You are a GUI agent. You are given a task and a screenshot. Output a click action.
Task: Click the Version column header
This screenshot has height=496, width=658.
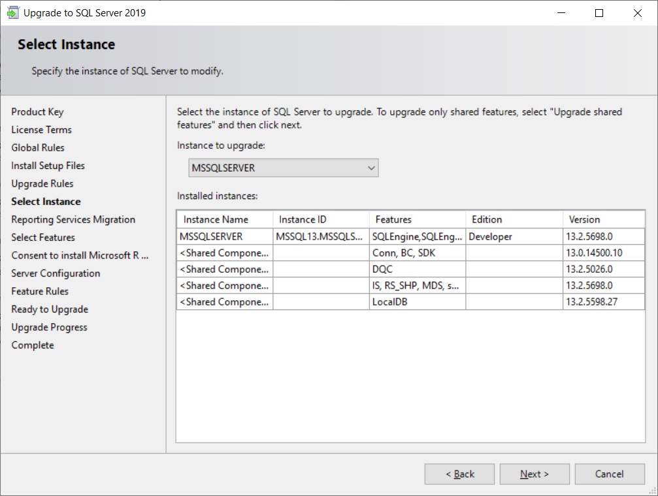tap(604, 219)
